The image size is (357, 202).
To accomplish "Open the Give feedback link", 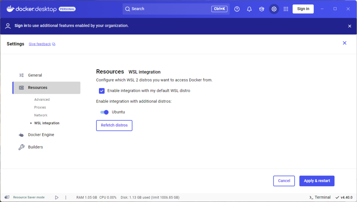I will [x=40, y=44].
